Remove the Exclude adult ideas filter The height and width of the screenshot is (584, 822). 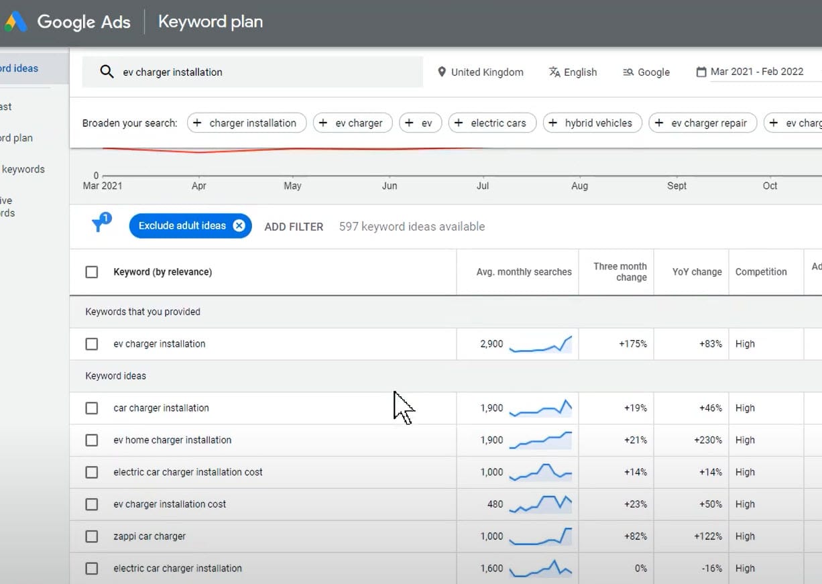coord(239,226)
